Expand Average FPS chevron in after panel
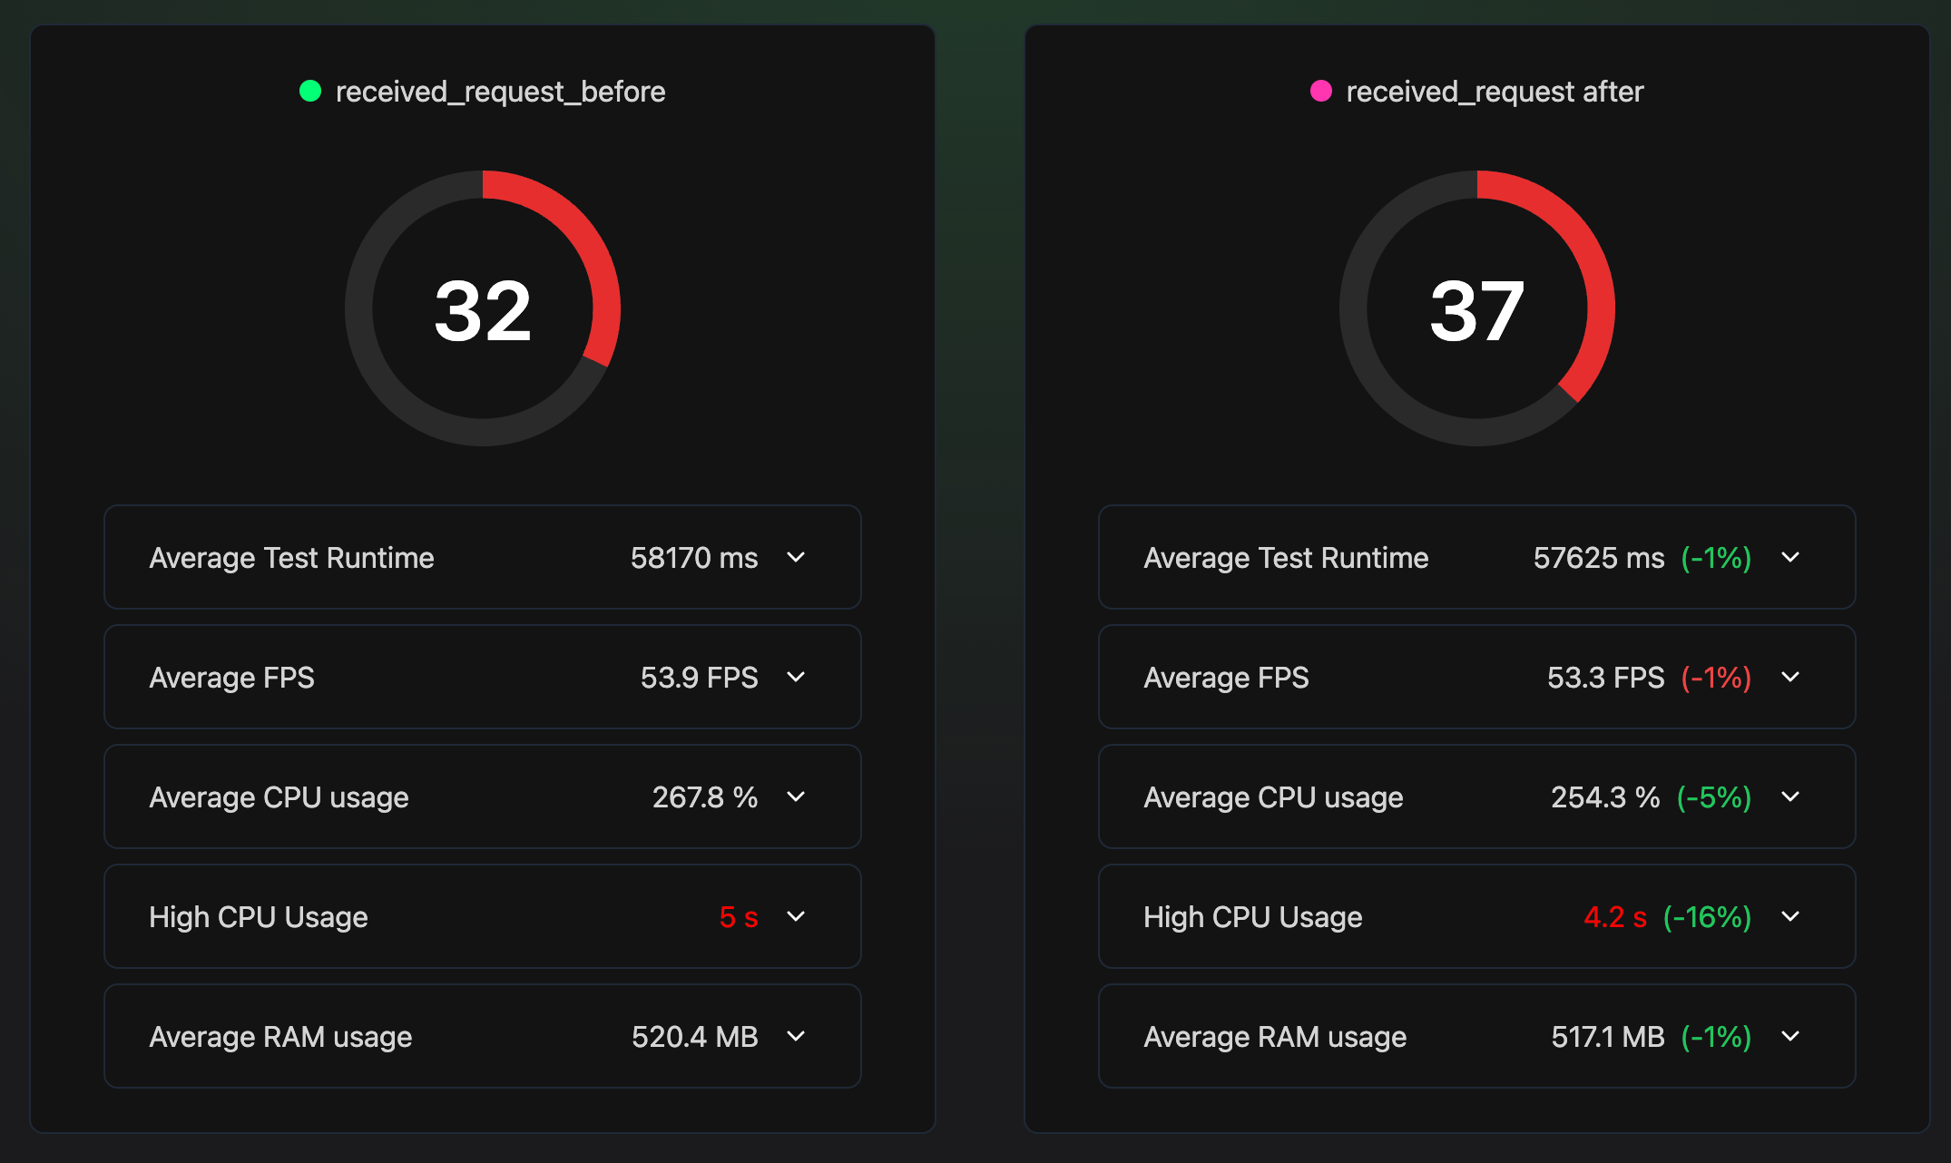The width and height of the screenshot is (1951, 1163). 1790,677
